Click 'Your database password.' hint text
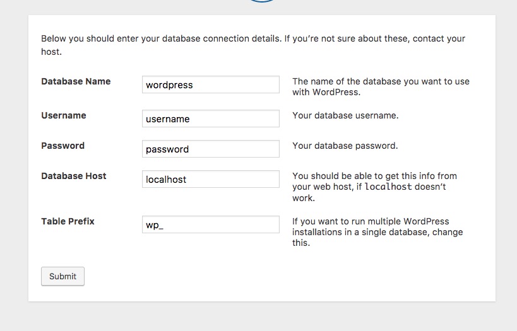517x331 pixels. [x=345, y=146]
